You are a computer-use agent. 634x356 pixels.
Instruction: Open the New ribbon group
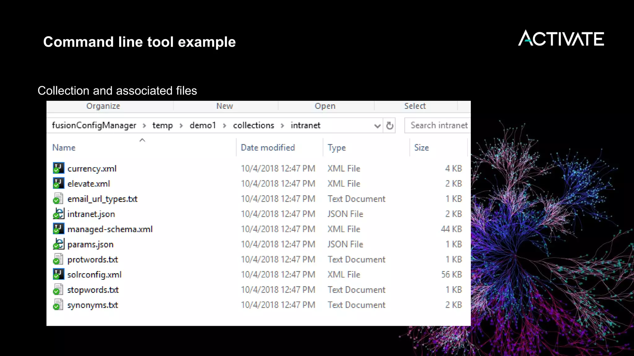224,106
